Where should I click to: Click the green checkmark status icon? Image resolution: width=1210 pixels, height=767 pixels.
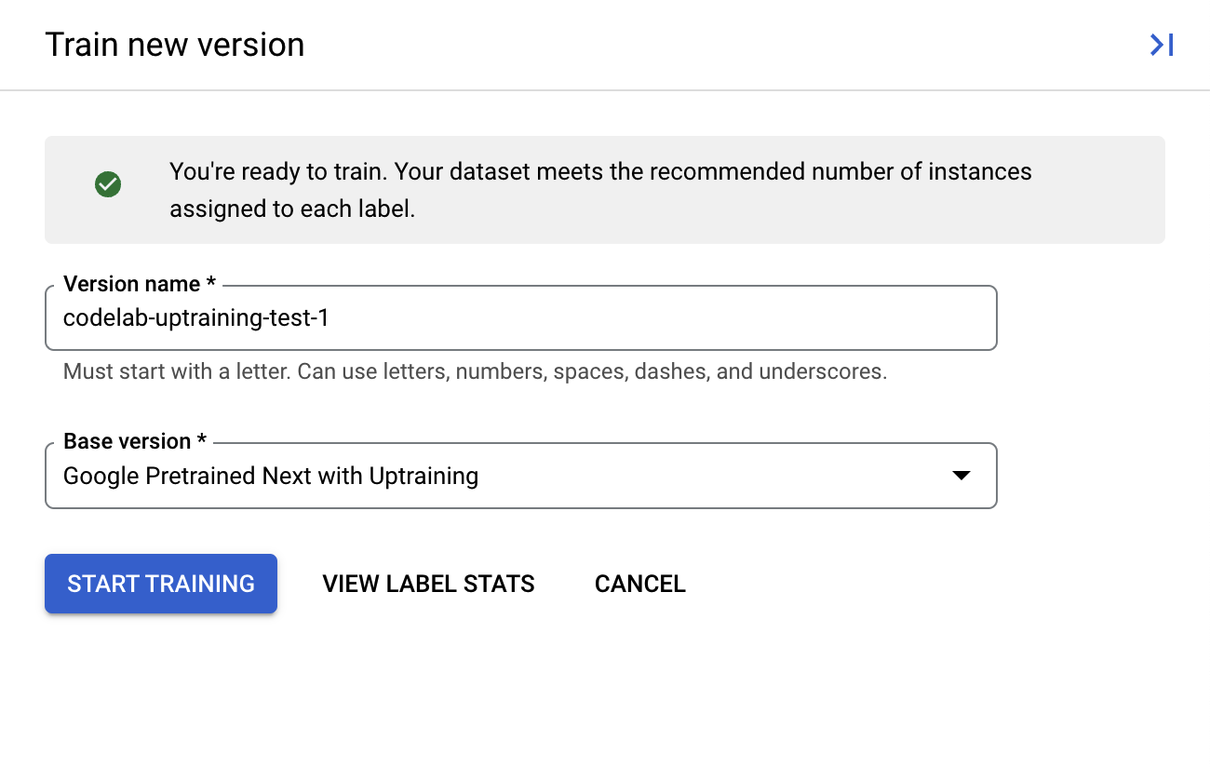point(108,184)
